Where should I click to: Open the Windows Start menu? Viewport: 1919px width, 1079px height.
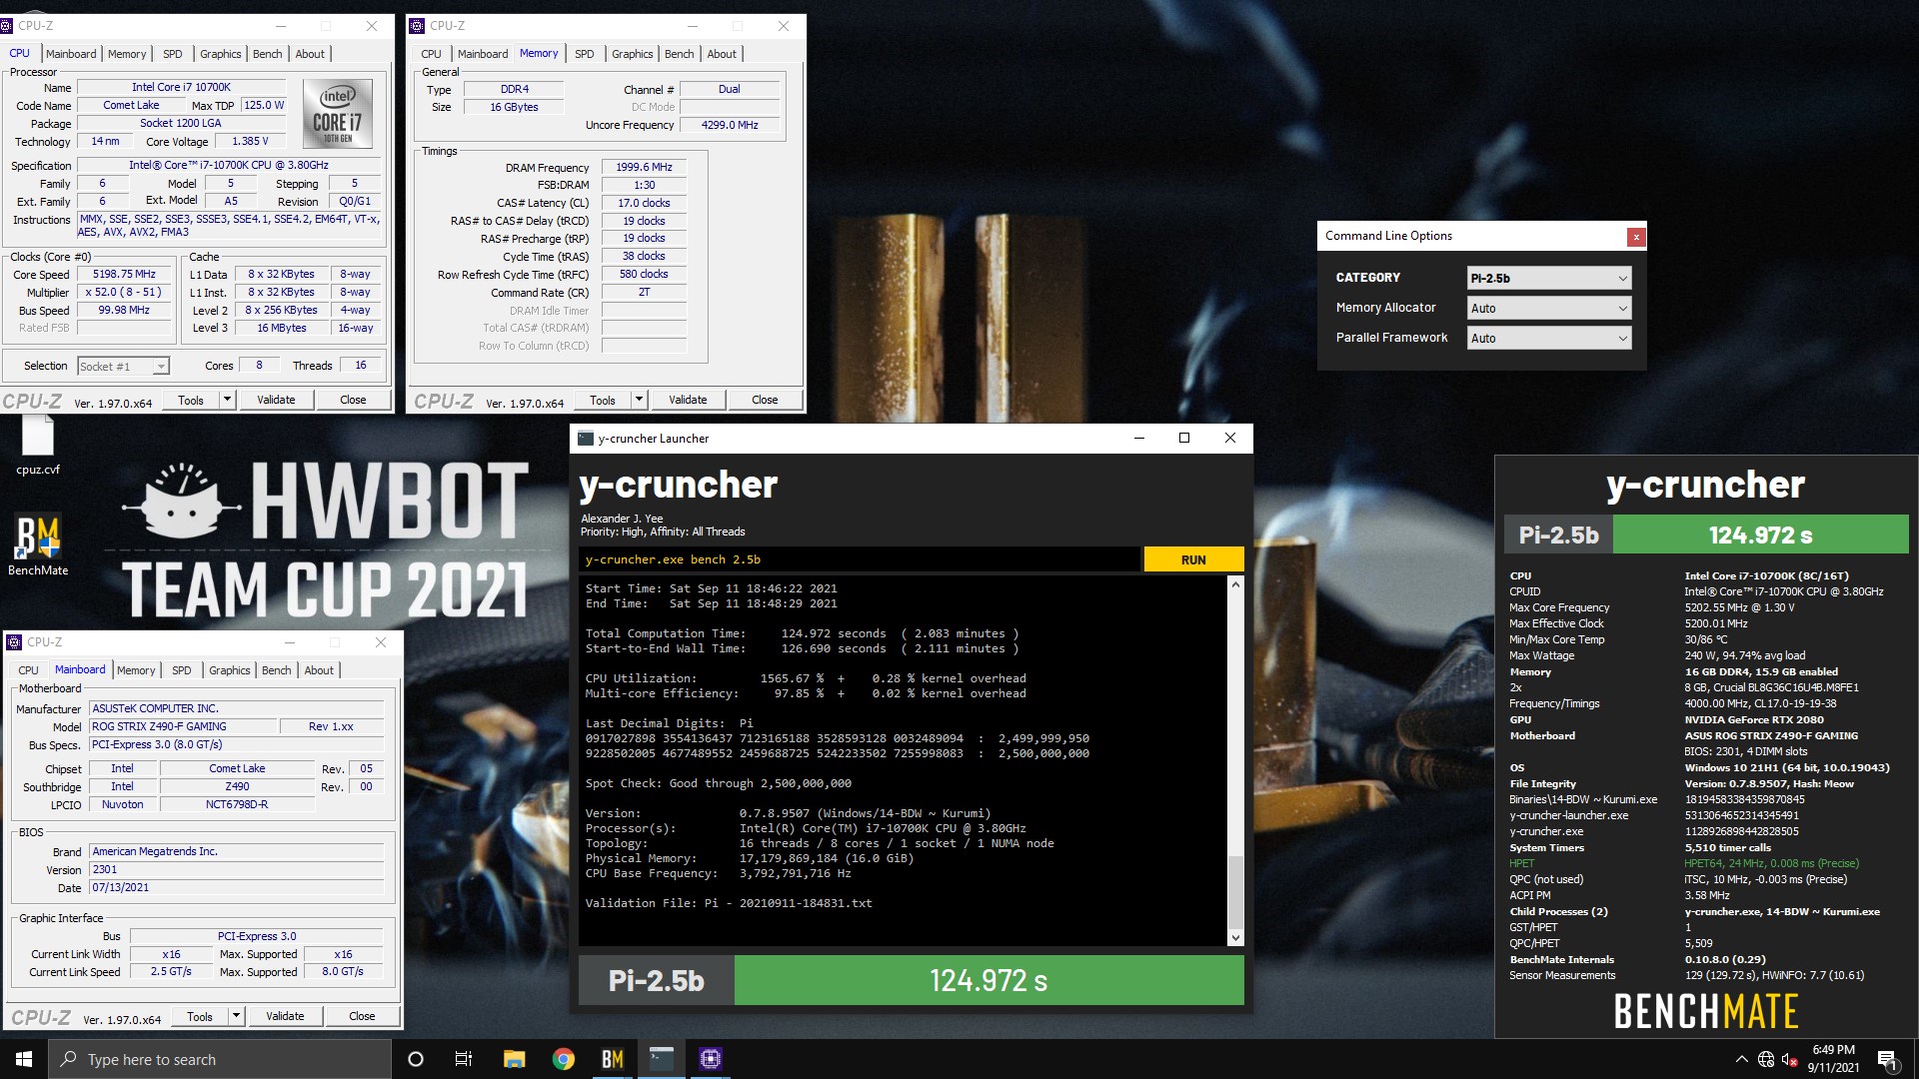tap(24, 1059)
